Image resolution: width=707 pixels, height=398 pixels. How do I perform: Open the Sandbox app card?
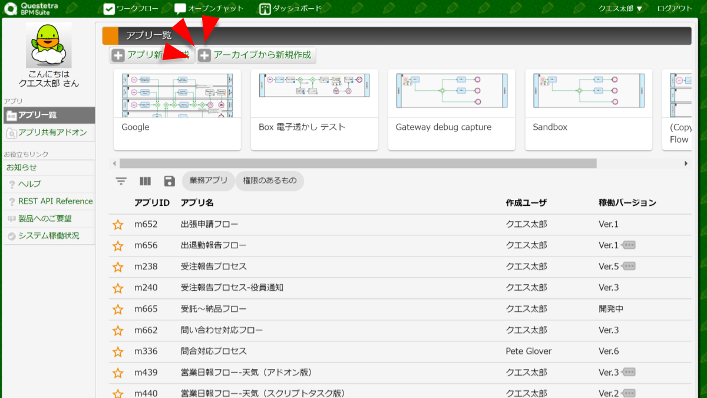(589, 110)
